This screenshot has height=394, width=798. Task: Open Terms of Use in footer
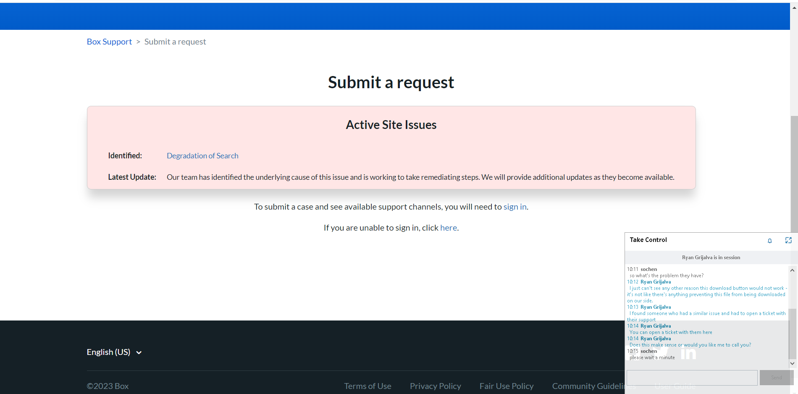pyautogui.click(x=367, y=386)
